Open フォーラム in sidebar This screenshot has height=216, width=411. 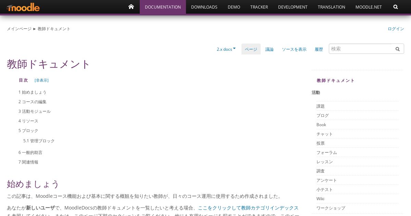pos(327,153)
